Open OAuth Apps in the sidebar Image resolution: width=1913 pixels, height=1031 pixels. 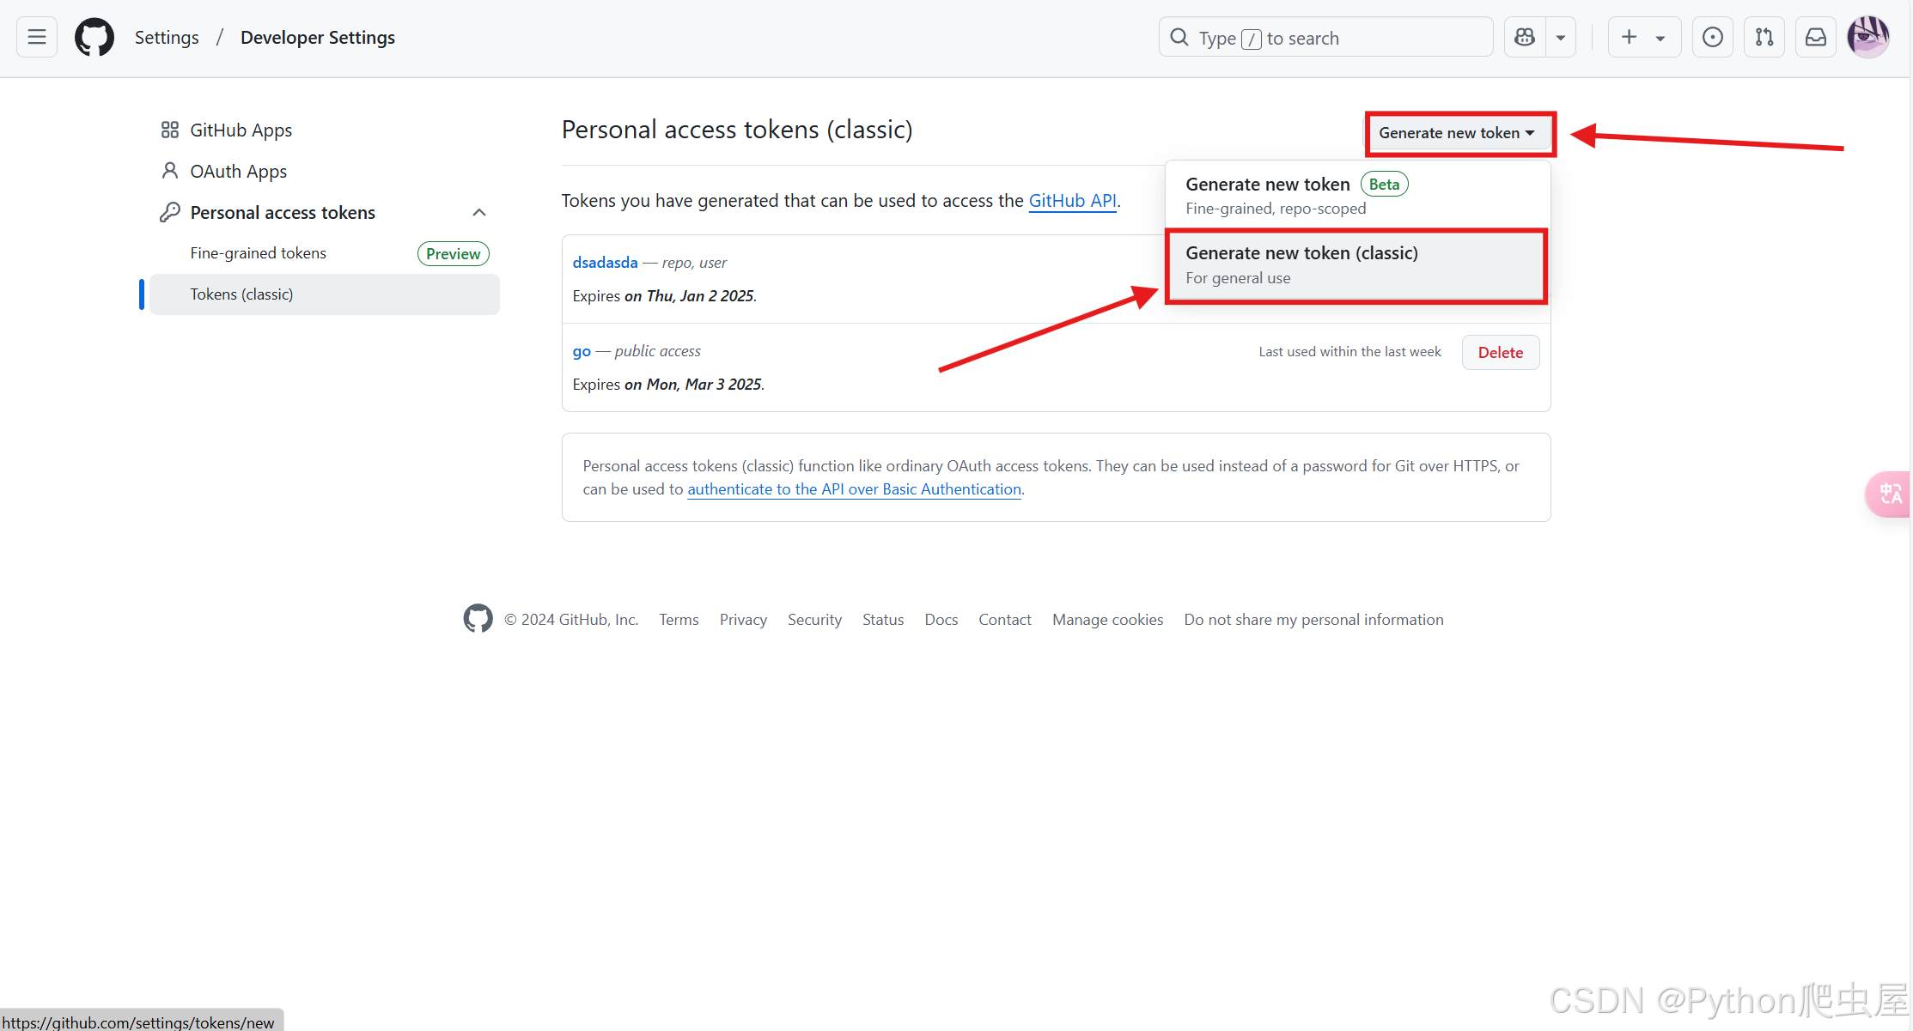pyautogui.click(x=238, y=172)
